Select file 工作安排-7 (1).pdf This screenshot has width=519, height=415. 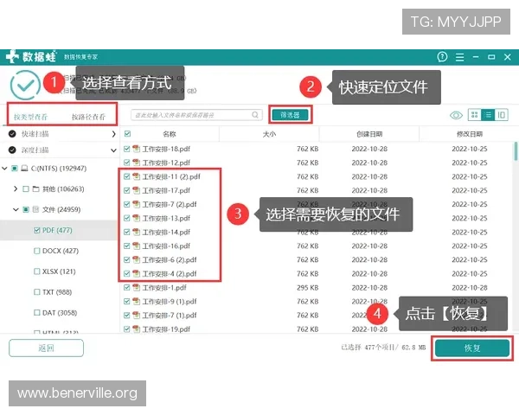coord(170,316)
